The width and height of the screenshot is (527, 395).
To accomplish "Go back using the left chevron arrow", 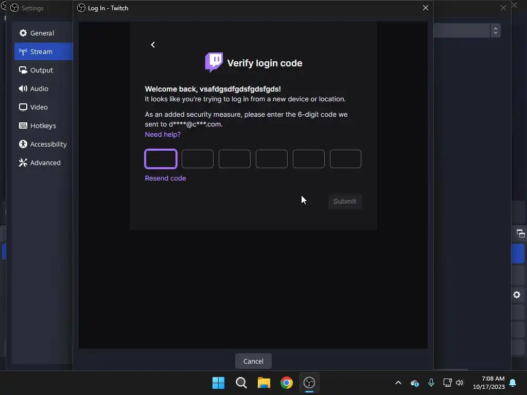I will coord(152,45).
